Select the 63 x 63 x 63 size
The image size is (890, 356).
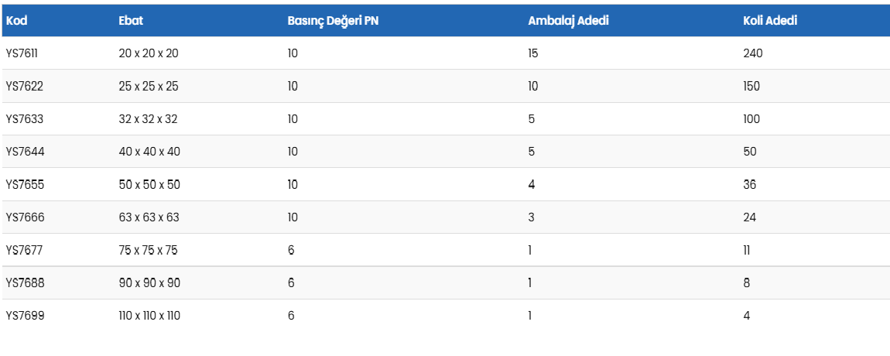click(149, 217)
